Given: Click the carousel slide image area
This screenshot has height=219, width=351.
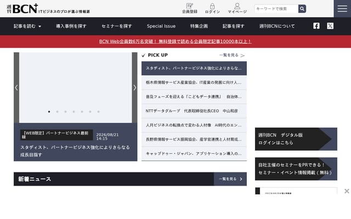Looking at the screenshot, I should [x=76, y=88].
